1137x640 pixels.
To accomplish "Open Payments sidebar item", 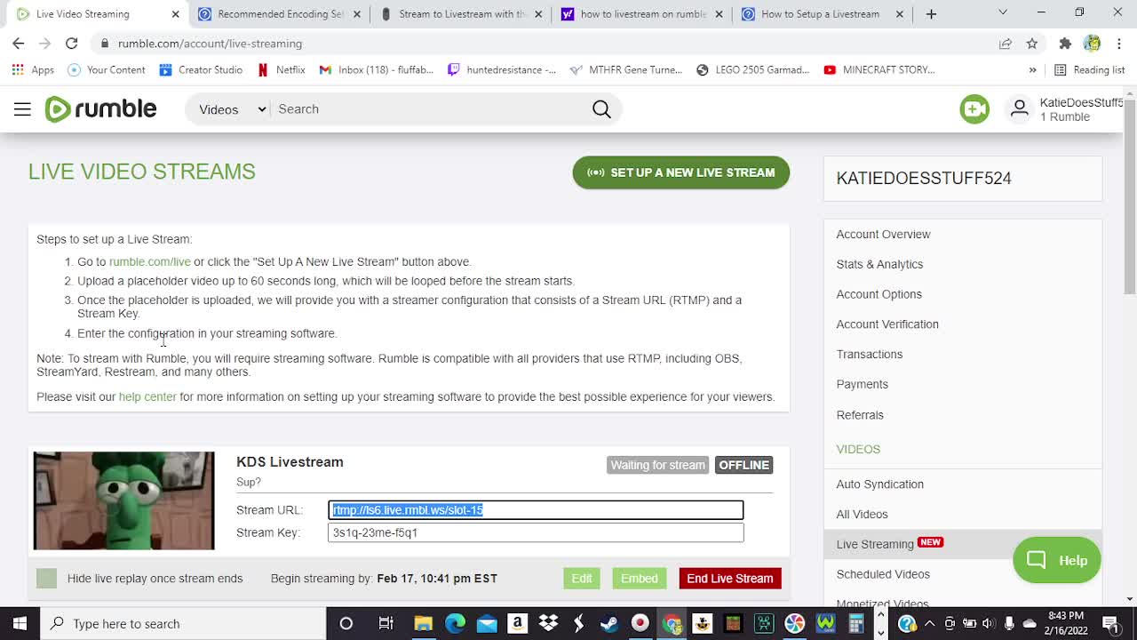I will pos(862,385).
